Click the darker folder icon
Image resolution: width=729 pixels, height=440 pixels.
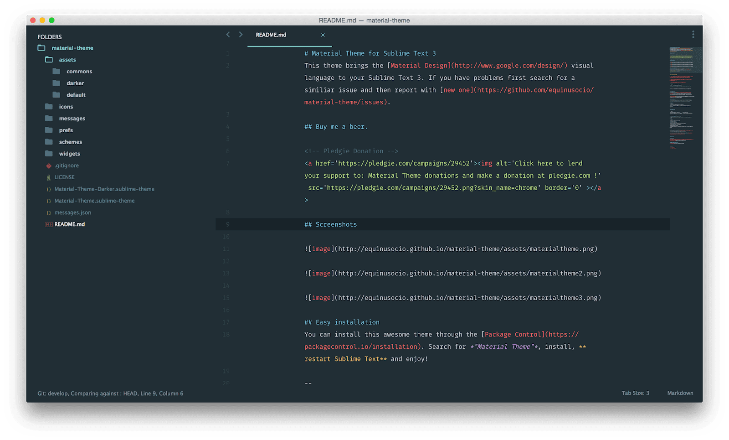56,83
